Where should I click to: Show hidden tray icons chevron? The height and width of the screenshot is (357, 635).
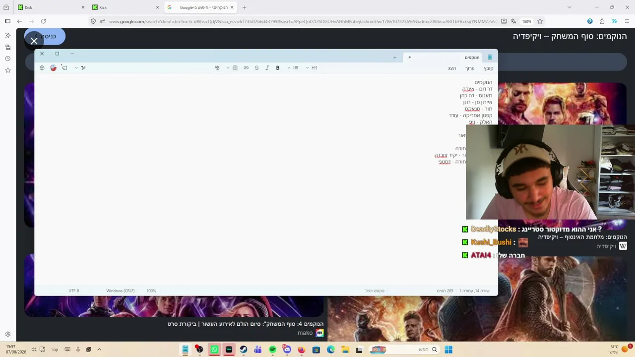(99, 350)
